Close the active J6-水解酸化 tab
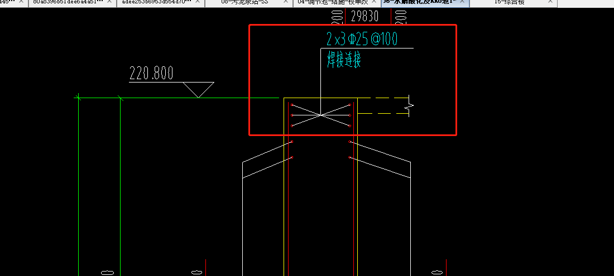This screenshot has width=614, height=276. pyautogui.click(x=462, y=2)
